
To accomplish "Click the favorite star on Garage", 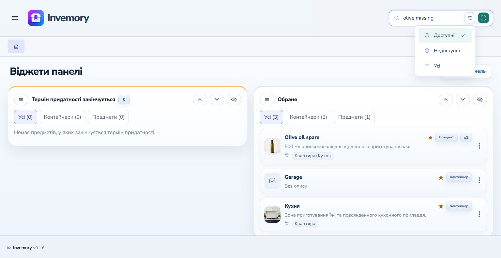I will coord(441,177).
